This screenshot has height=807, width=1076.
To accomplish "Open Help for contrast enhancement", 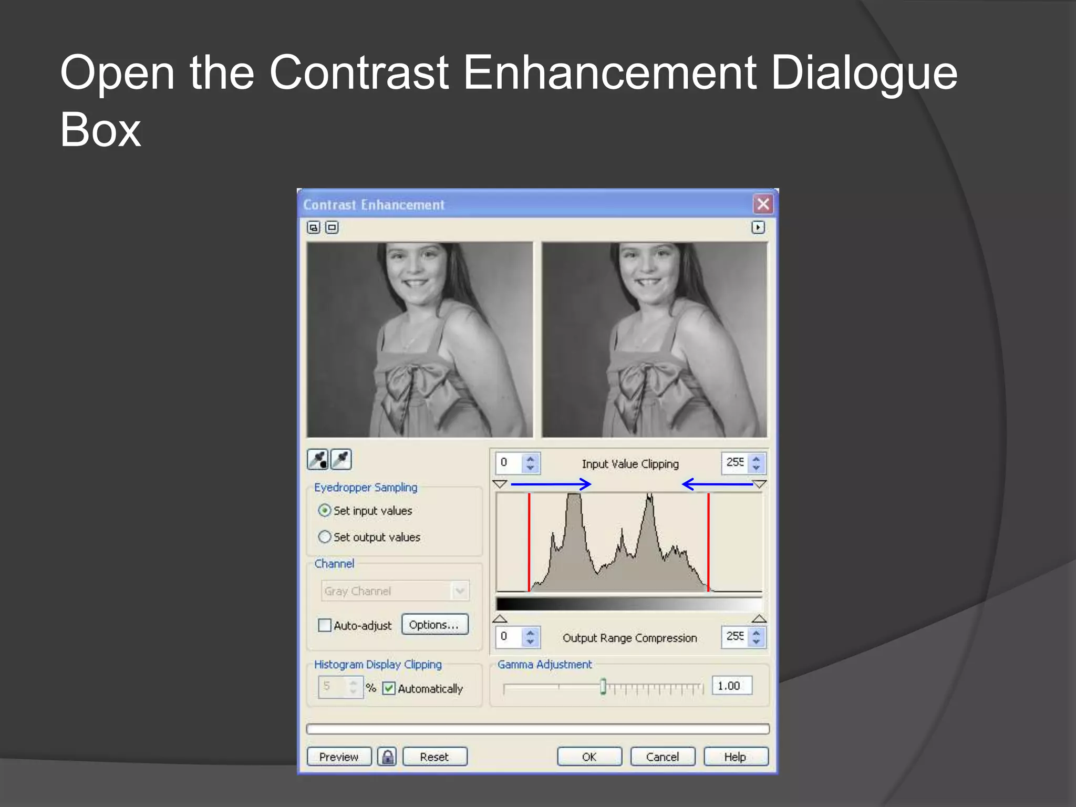I will point(736,757).
